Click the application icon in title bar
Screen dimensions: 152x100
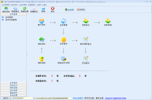(x=2, y=2)
